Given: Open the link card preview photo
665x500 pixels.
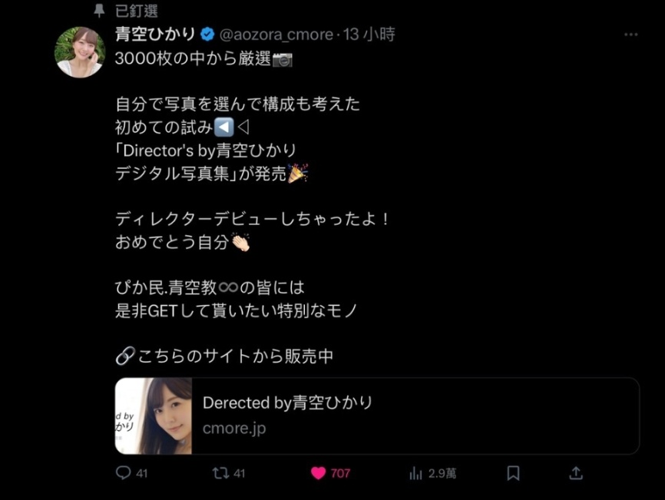Looking at the screenshot, I should 154,416.
